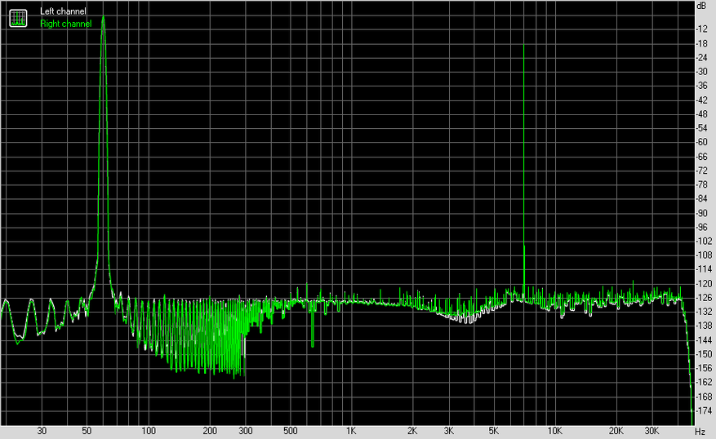Click the "-84" dB scale value
This screenshot has width=716, height=439.
click(x=701, y=199)
